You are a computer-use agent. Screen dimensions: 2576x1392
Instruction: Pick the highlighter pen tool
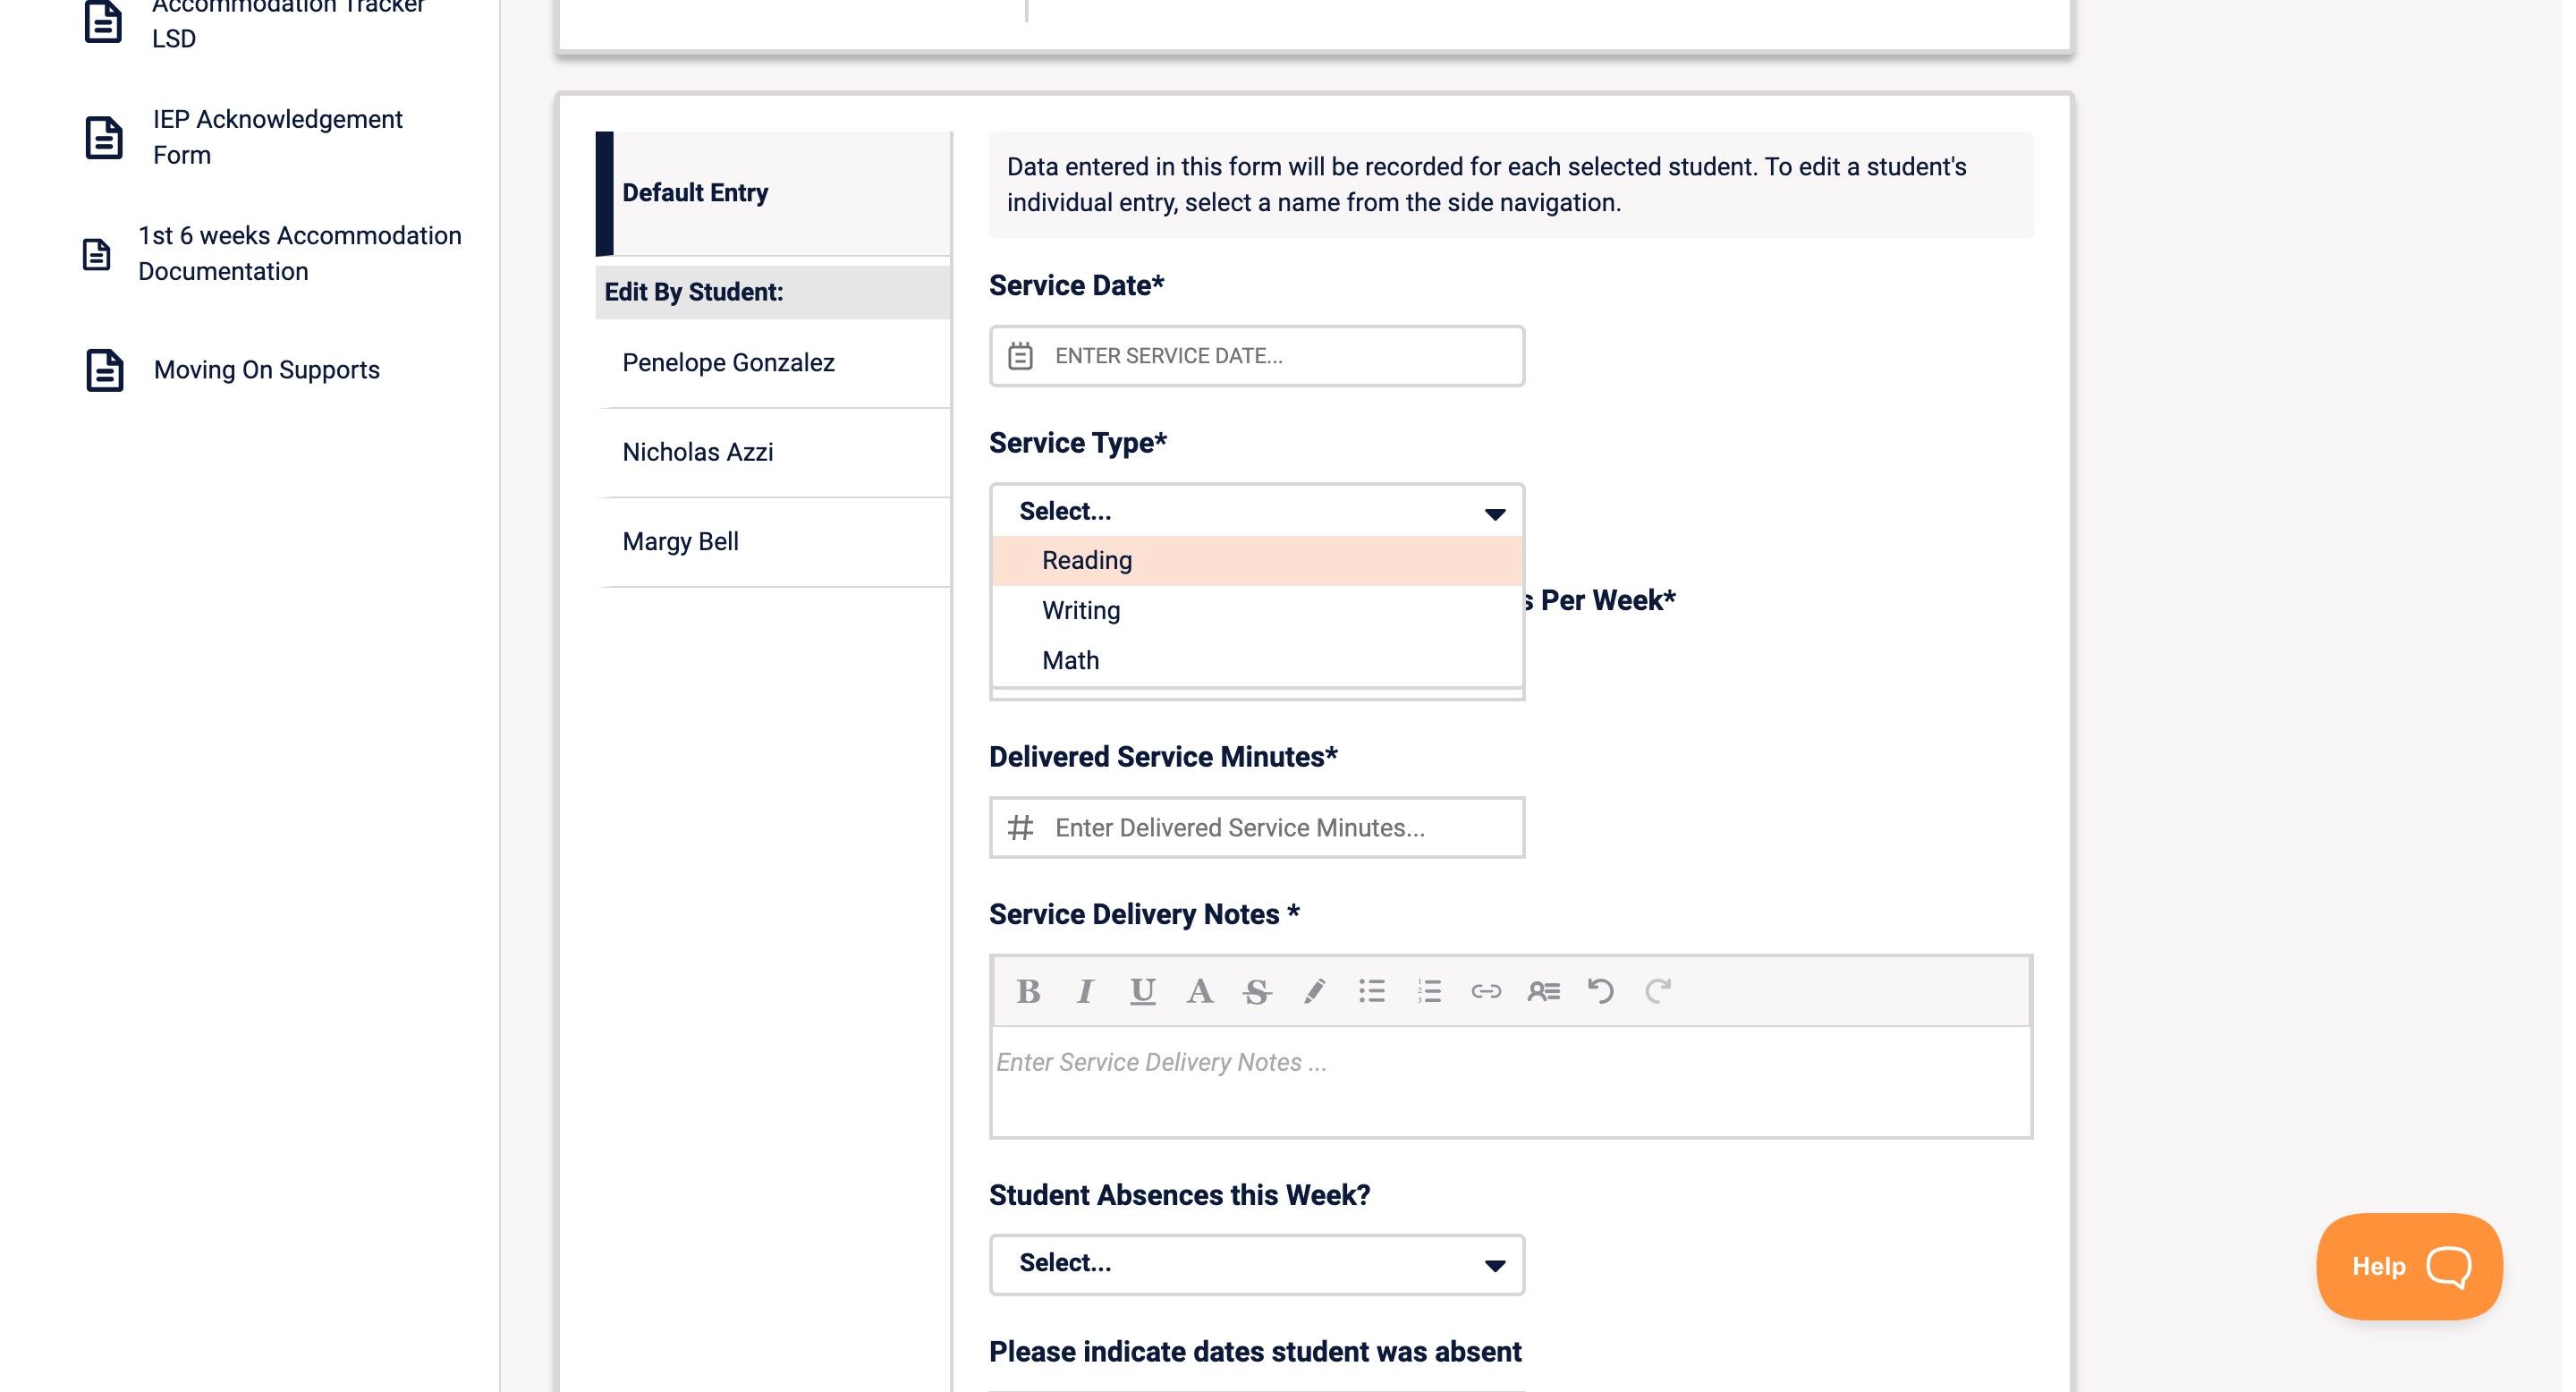coord(1314,991)
